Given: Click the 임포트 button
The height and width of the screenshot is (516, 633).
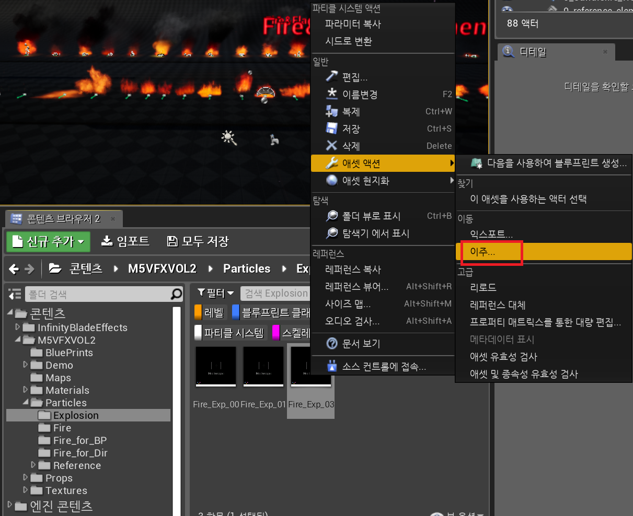Looking at the screenshot, I should coord(125,241).
